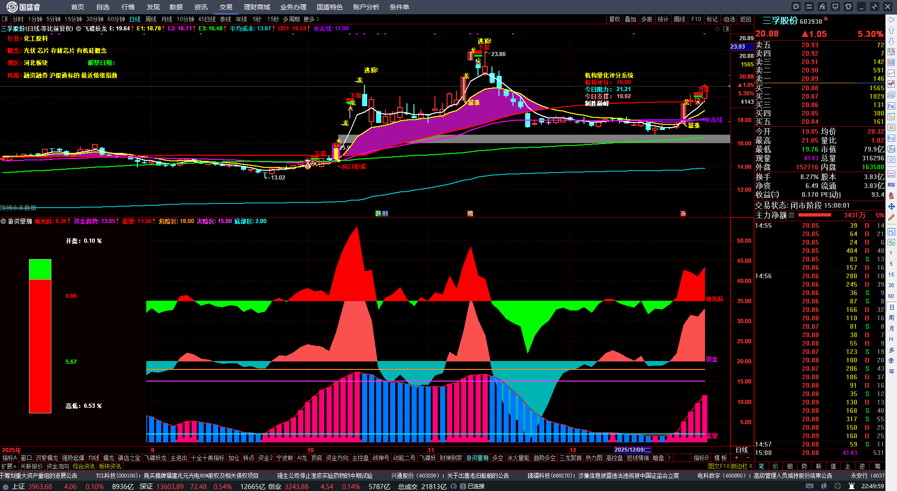Open the skin theme shirt icon
The width and height of the screenshot is (897, 491).
click(x=848, y=7)
